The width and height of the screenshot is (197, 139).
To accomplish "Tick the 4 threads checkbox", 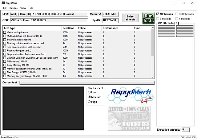I will tap(177, 19).
